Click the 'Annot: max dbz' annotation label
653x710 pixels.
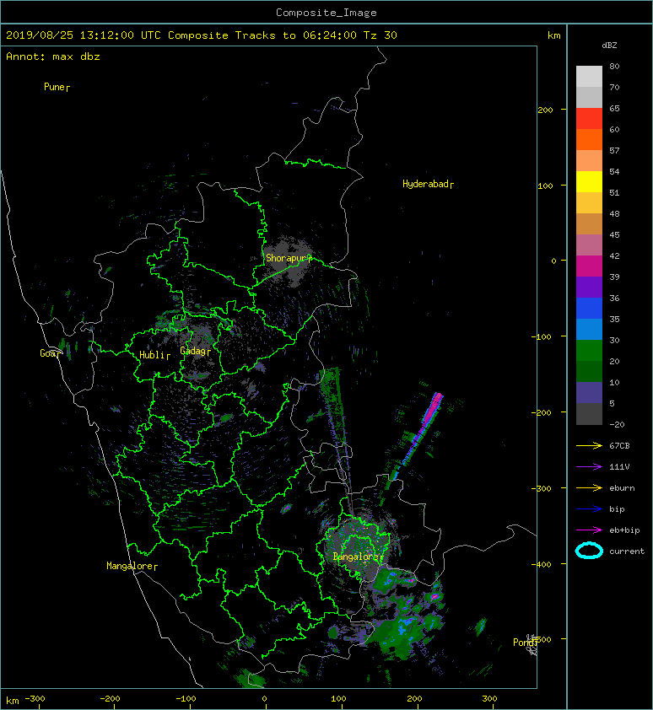pos(53,56)
